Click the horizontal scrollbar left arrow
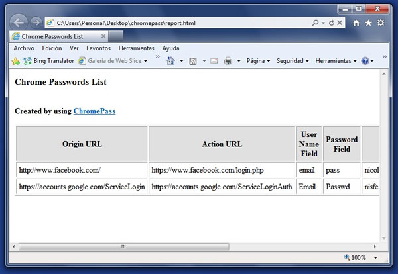The image size is (398, 274). pyautogui.click(x=14, y=246)
